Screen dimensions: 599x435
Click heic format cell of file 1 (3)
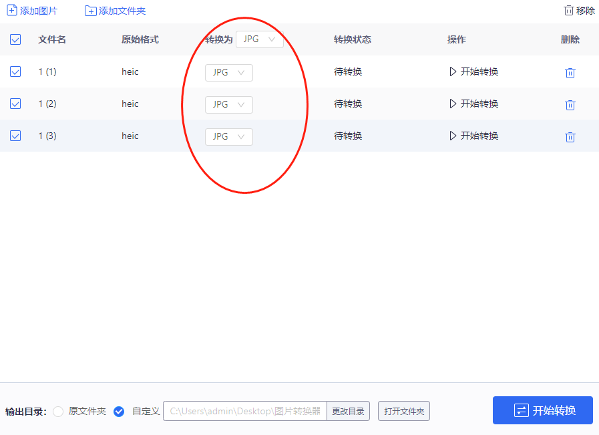[x=130, y=136]
